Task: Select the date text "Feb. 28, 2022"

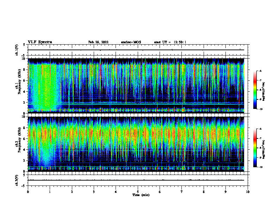Action: [x=98, y=42]
